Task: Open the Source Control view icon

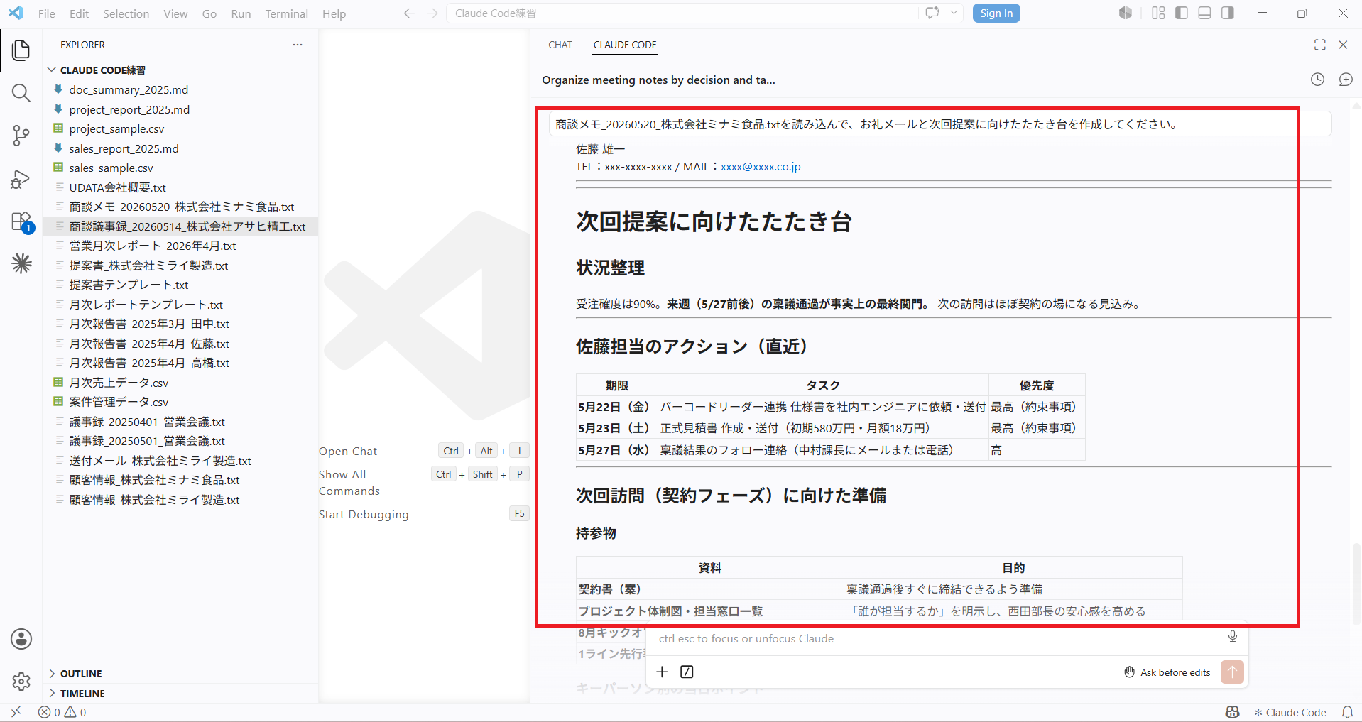Action: pyautogui.click(x=21, y=136)
